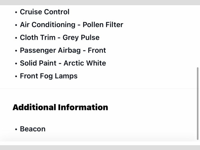Screen dimensions: 200x150
Task: Click the Additional Information heading
Action: [60, 107]
